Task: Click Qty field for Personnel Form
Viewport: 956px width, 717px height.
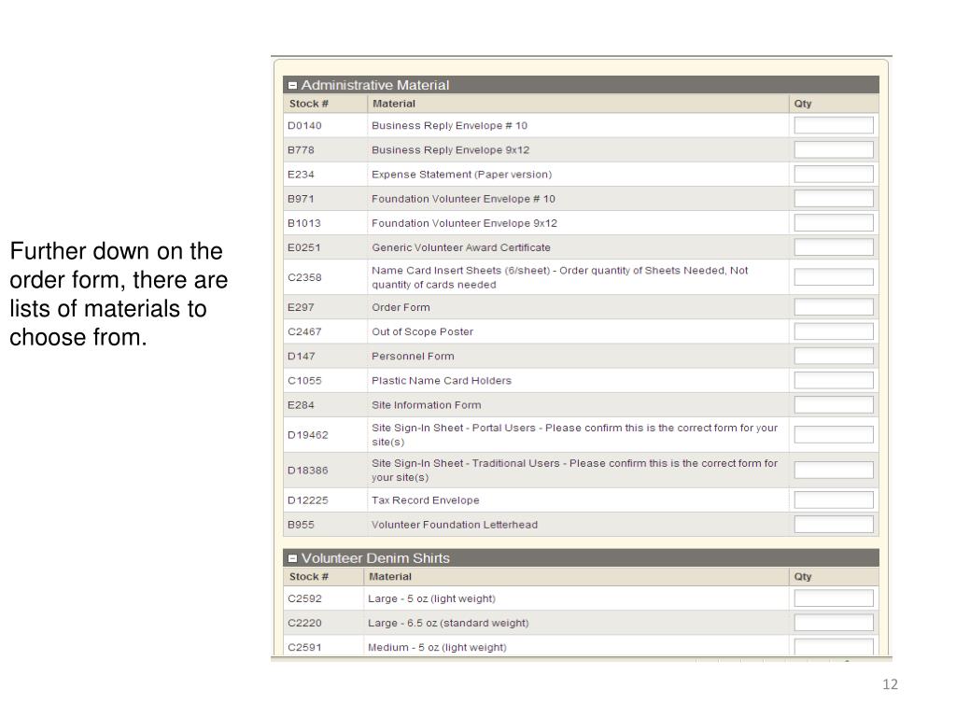Action: (x=834, y=356)
